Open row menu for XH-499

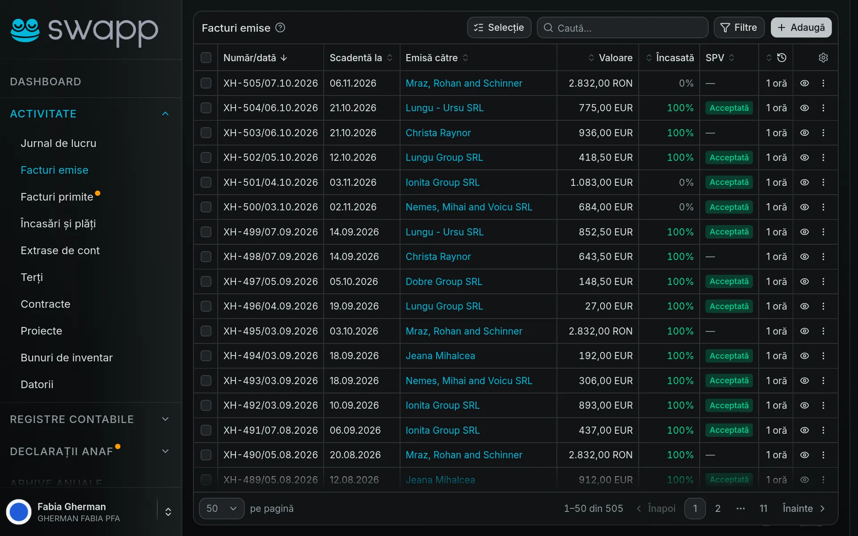tap(823, 232)
